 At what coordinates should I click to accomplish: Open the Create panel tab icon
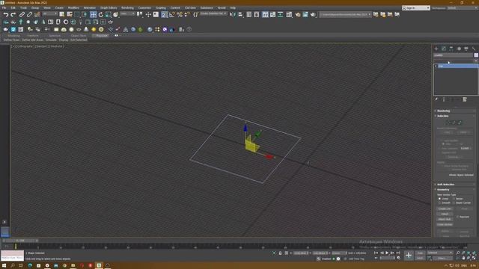(x=436, y=49)
